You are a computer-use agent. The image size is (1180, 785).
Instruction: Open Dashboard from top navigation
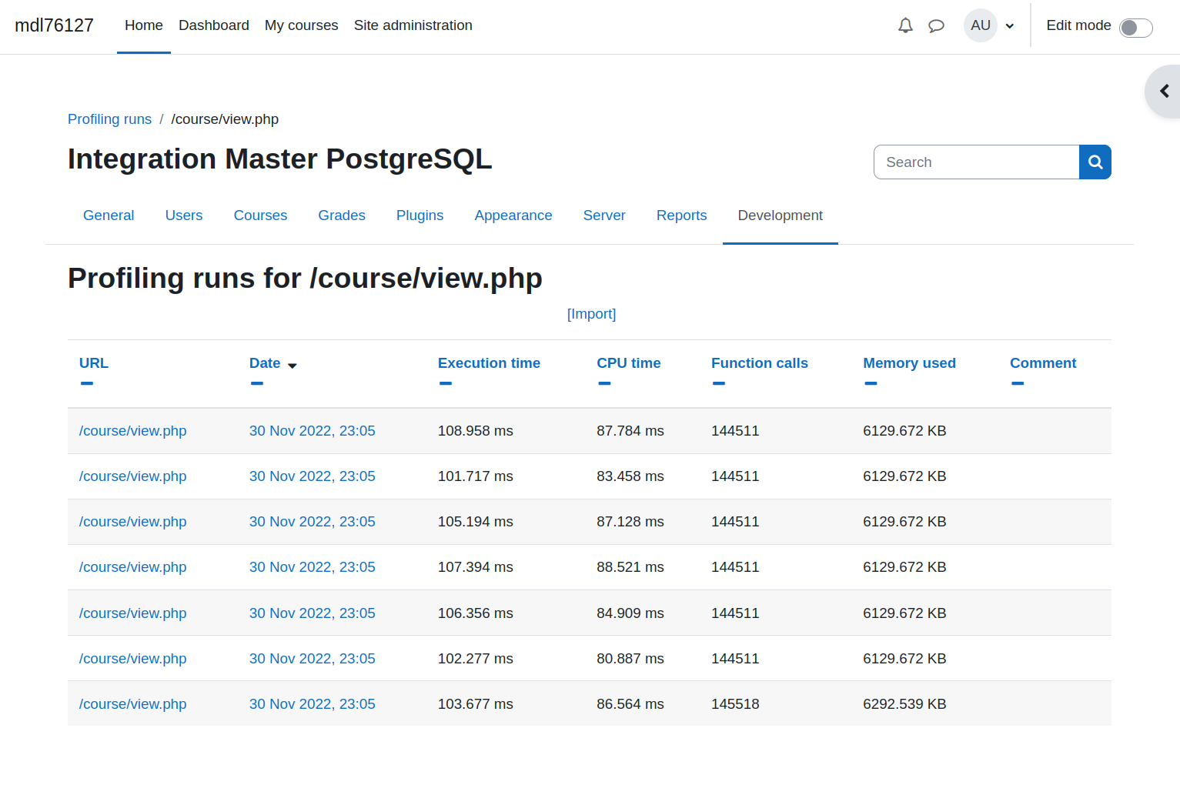click(x=214, y=25)
